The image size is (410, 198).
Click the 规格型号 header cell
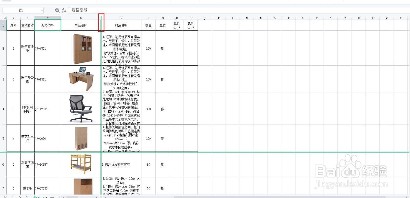point(48,25)
